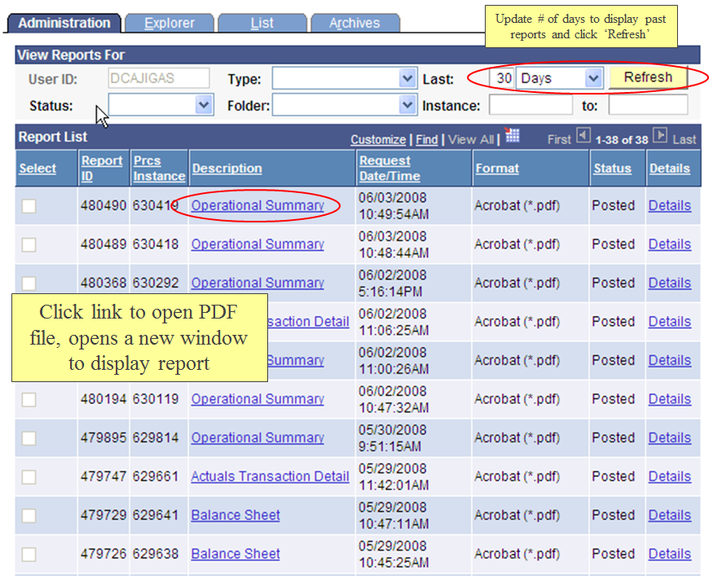713x576 pixels.
Task: Check the Select box for Balance Sheet 479729
Action: click(29, 515)
